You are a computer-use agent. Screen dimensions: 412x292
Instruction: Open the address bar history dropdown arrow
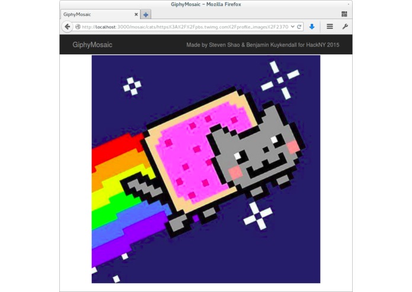[x=293, y=27]
